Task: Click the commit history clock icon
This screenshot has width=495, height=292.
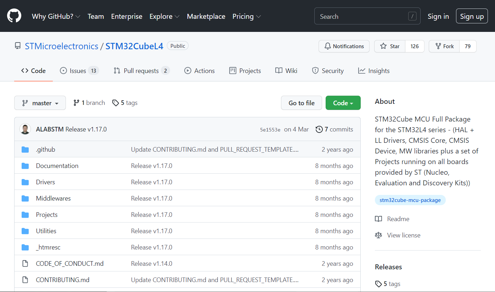Action: pyautogui.click(x=319, y=129)
